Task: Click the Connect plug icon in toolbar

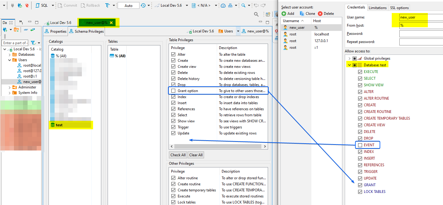Action: [12, 5]
